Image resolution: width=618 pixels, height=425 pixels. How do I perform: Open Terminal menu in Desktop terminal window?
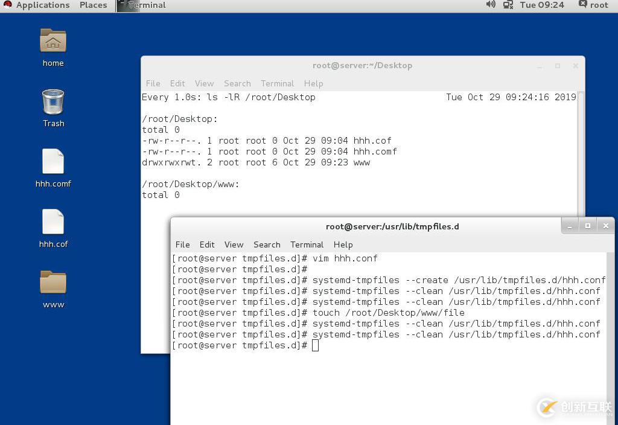277,83
